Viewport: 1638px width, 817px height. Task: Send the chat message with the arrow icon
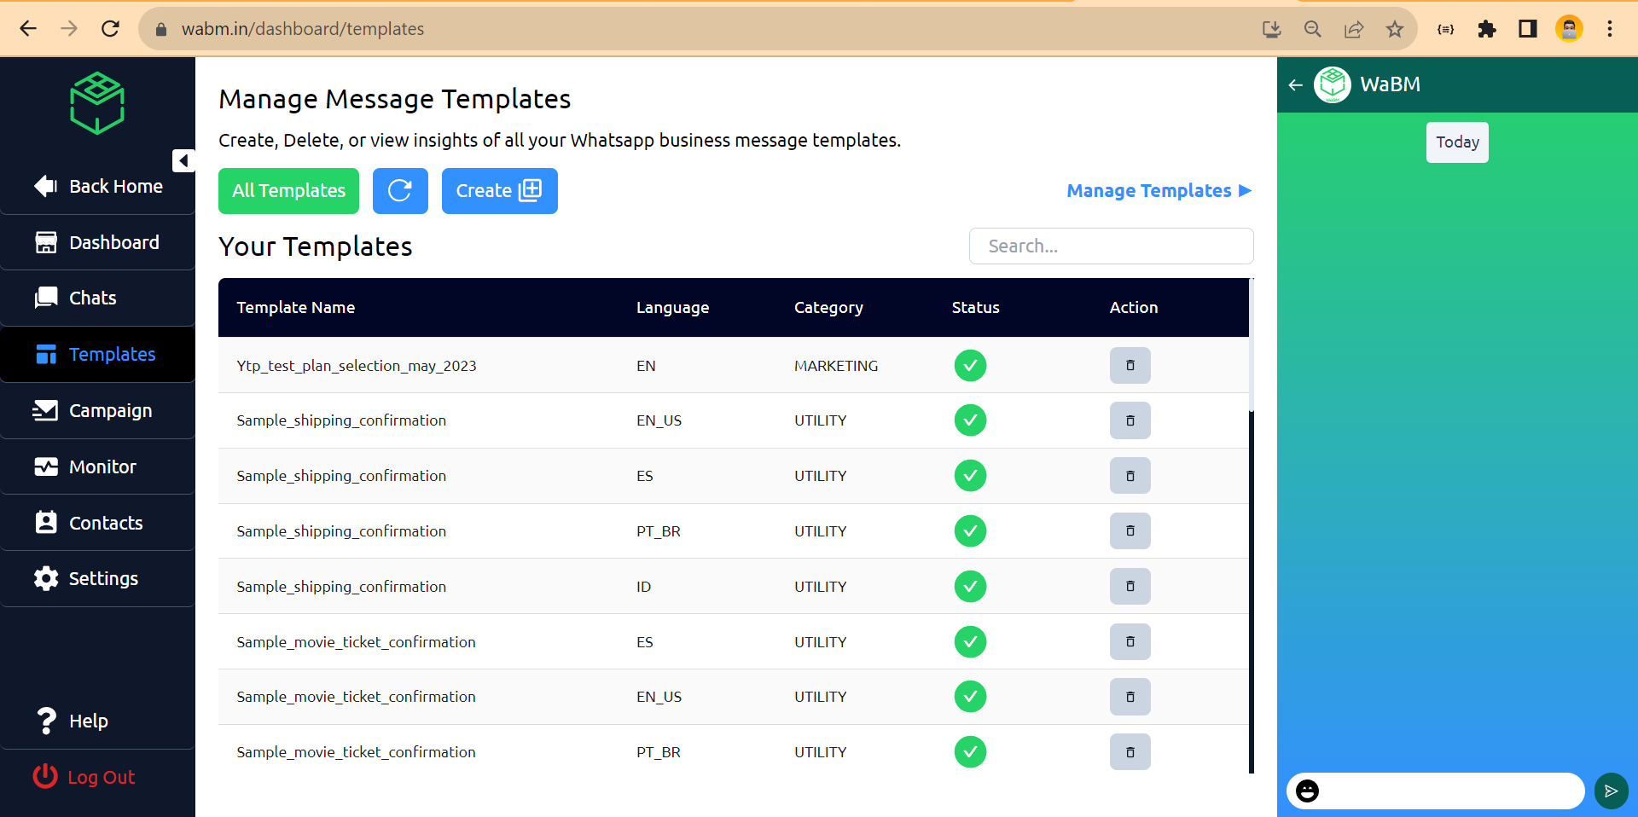pos(1610,791)
